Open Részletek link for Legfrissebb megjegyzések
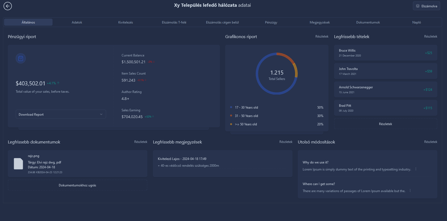Image resolution: width=447 pixels, height=221 pixels. coord(286,142)
